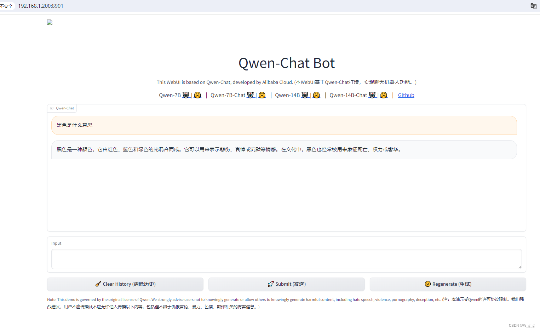Follow the Qwen-14B model link

coord(288,95)
